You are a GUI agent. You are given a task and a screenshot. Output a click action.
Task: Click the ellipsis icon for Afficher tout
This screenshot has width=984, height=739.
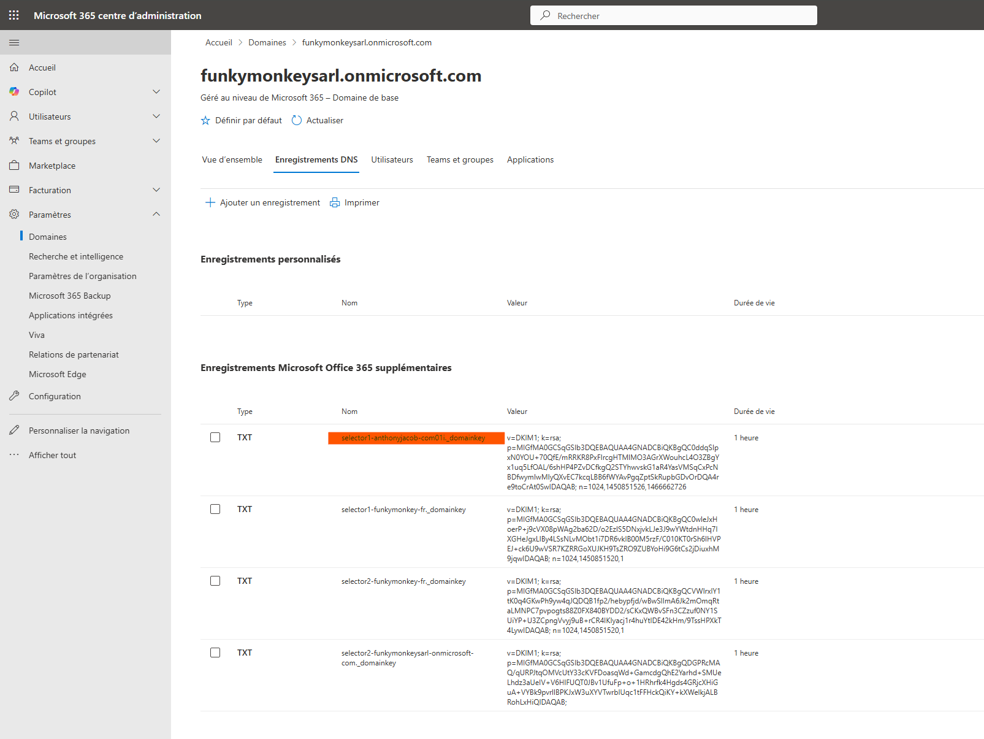14,455
